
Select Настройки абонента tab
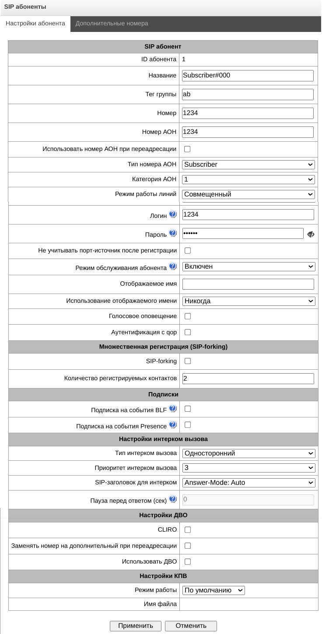click(x=35, y=24)
